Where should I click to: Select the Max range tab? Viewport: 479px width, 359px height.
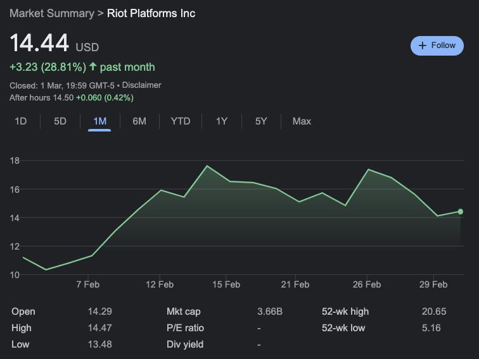[302, 121]
